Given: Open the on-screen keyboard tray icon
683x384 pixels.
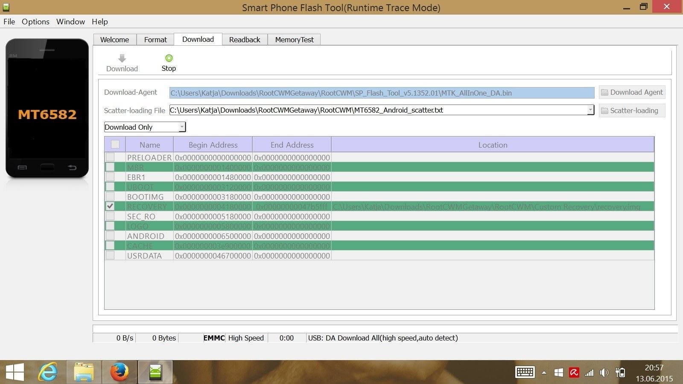Looking at the screenshot, I should click(525, 372).
